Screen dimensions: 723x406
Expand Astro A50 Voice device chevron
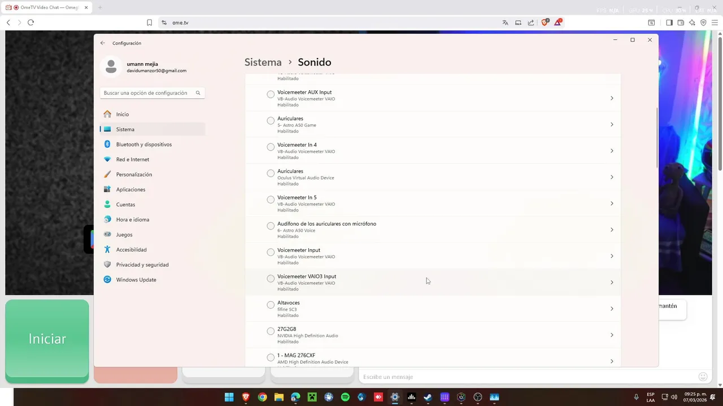(612, 230)
